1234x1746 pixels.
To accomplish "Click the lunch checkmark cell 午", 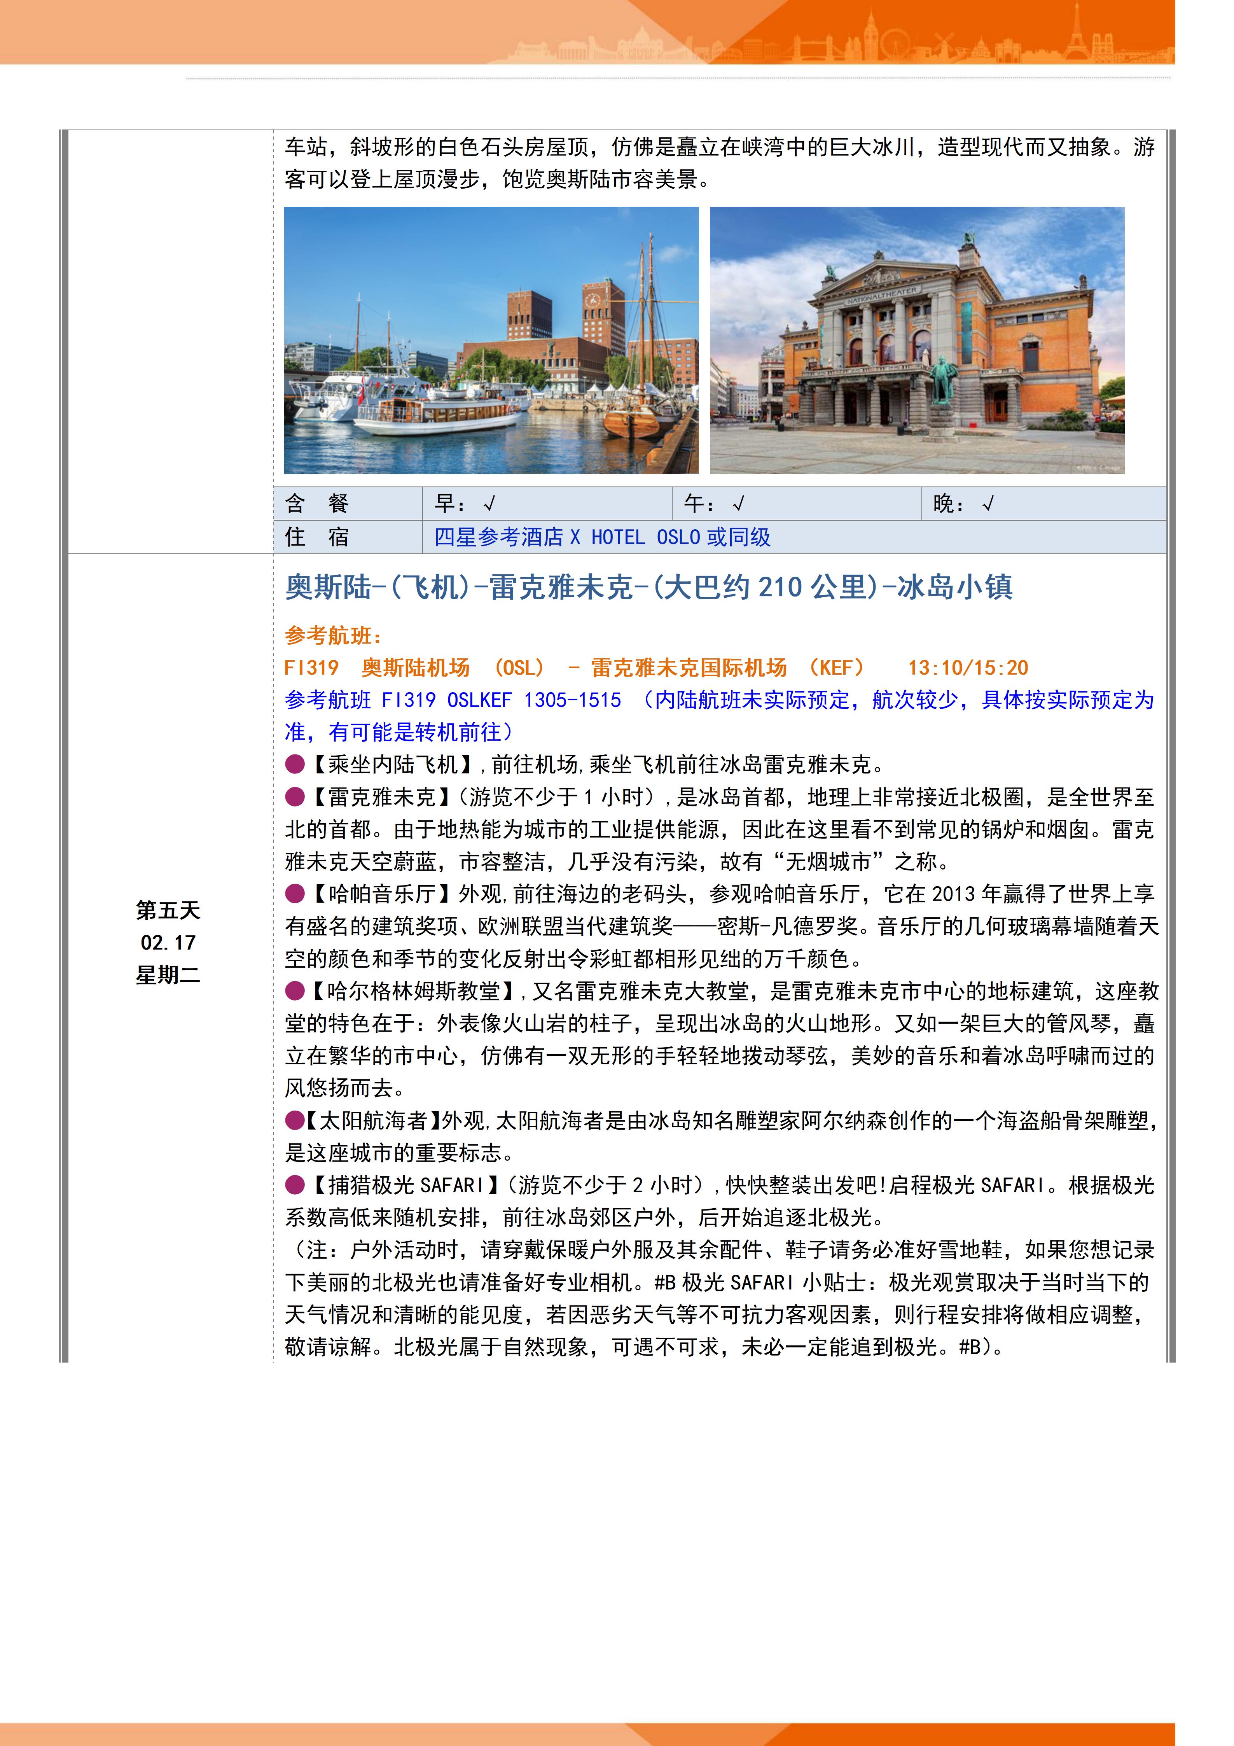I will tap(714, 504).
